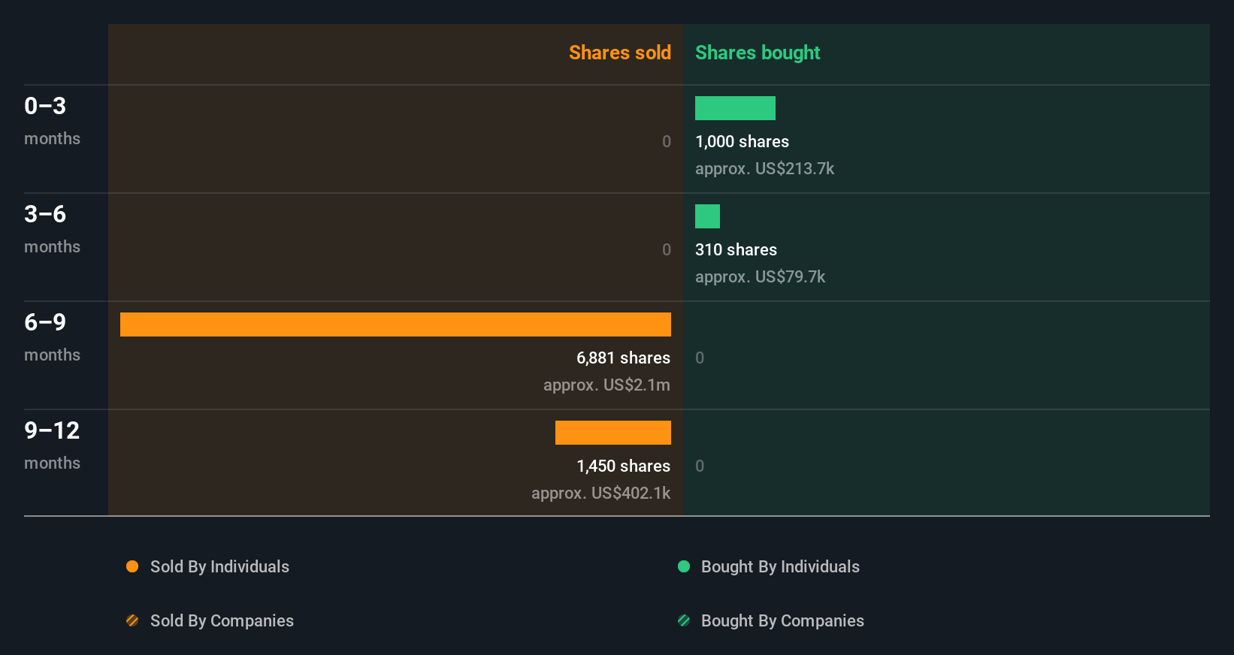
Task: Click the sold zero in 3–6 months row
Action: (667, 249)
